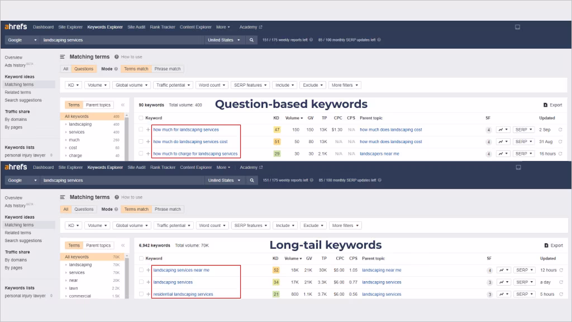The width and height of the screenshot is (572, 322).
Task: Click the hamburger icon beside Matching terms, Long-tail panel
Action: (63, 197)
